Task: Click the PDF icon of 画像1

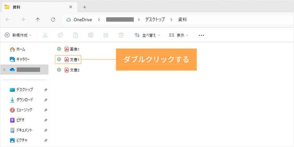Action: (x=67, y=49)
